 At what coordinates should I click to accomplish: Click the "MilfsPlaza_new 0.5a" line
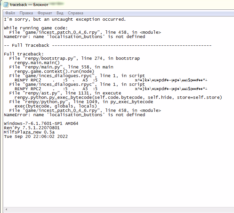[29, 132]
